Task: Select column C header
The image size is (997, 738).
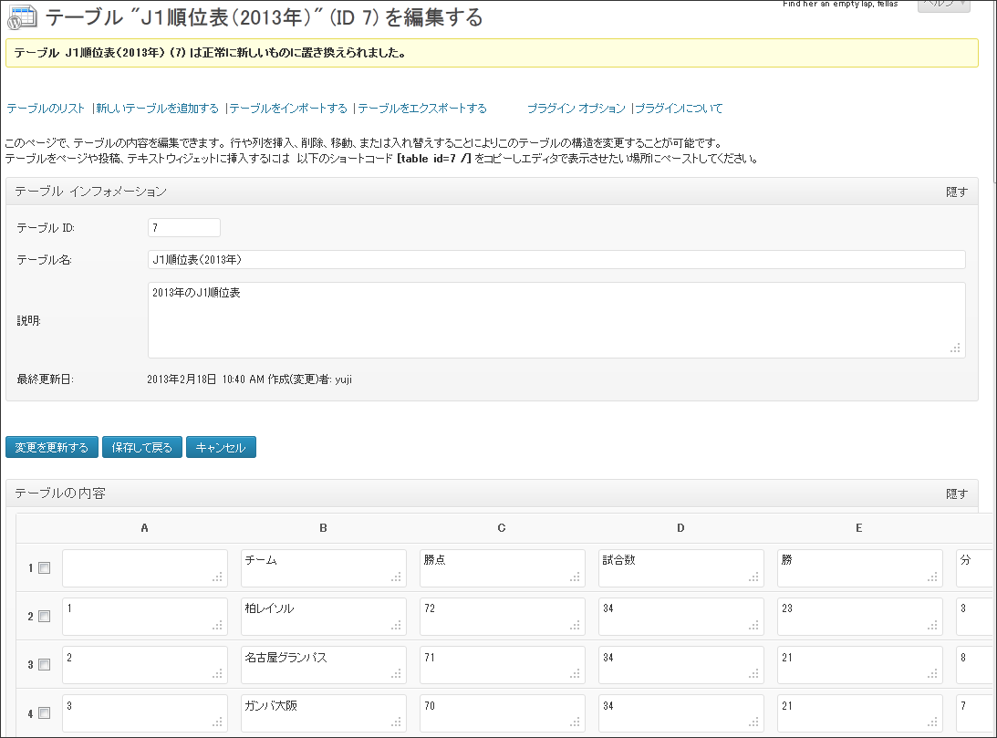Action: pos(502,528)
